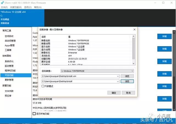176x124 pixels.
Task: Open dropdown arrow of Desktop\install mount path field
Action: (x=118, y=81)
